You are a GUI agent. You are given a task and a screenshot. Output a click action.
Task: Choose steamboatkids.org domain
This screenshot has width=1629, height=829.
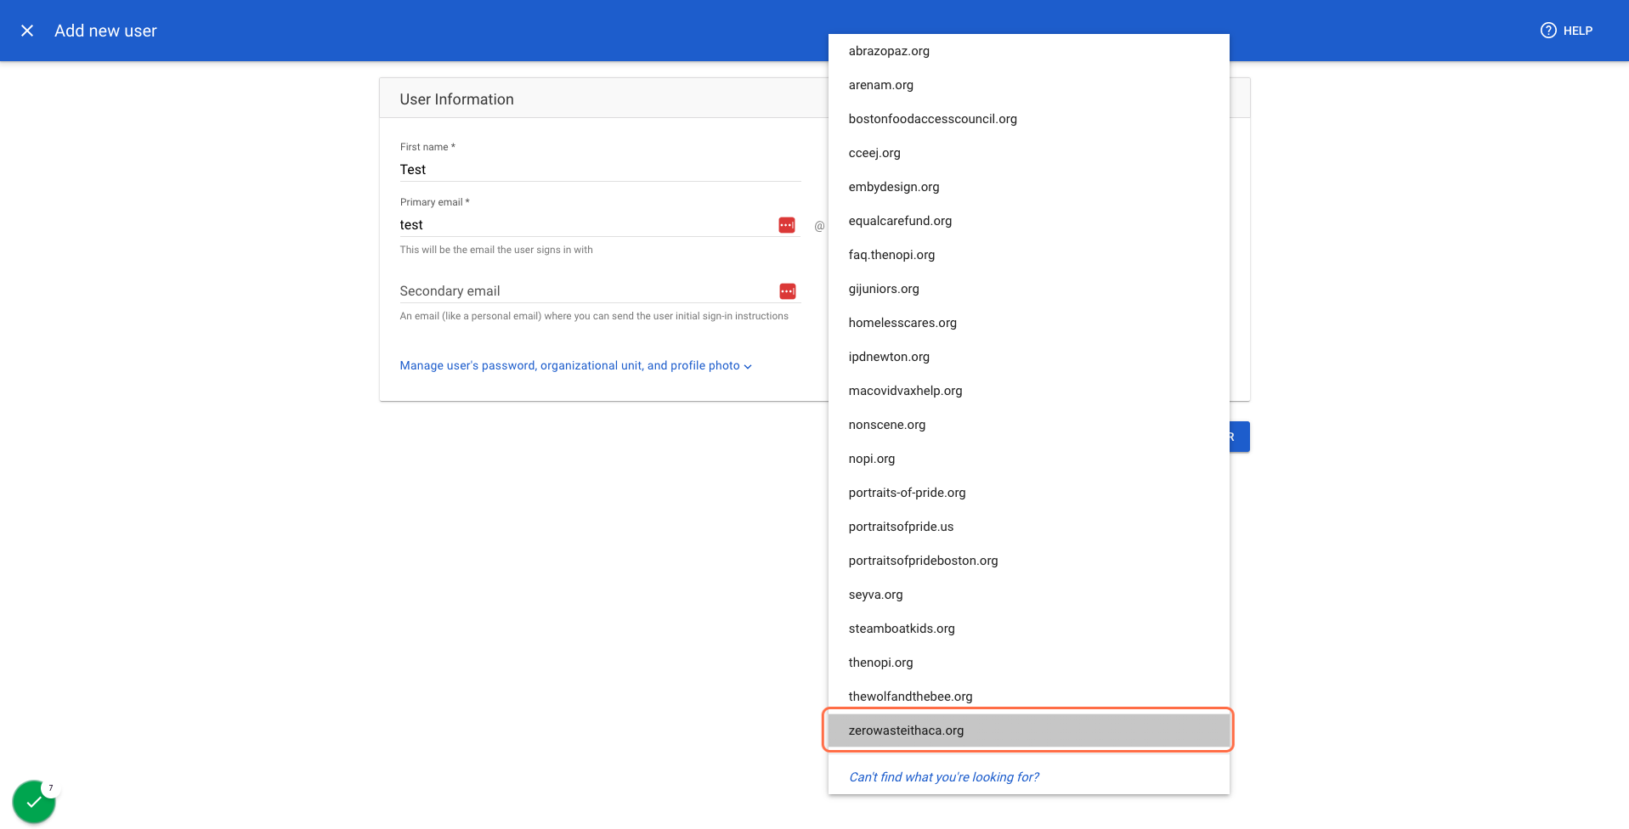pos(1028,629)
